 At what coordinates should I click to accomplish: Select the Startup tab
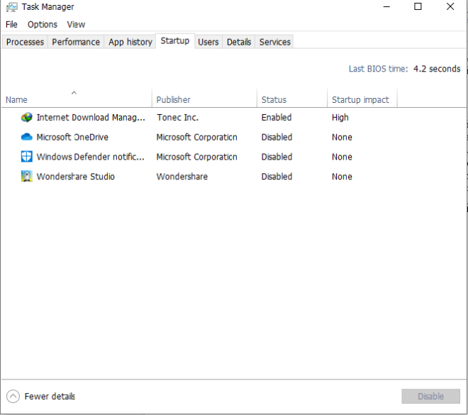click(175, 41)
